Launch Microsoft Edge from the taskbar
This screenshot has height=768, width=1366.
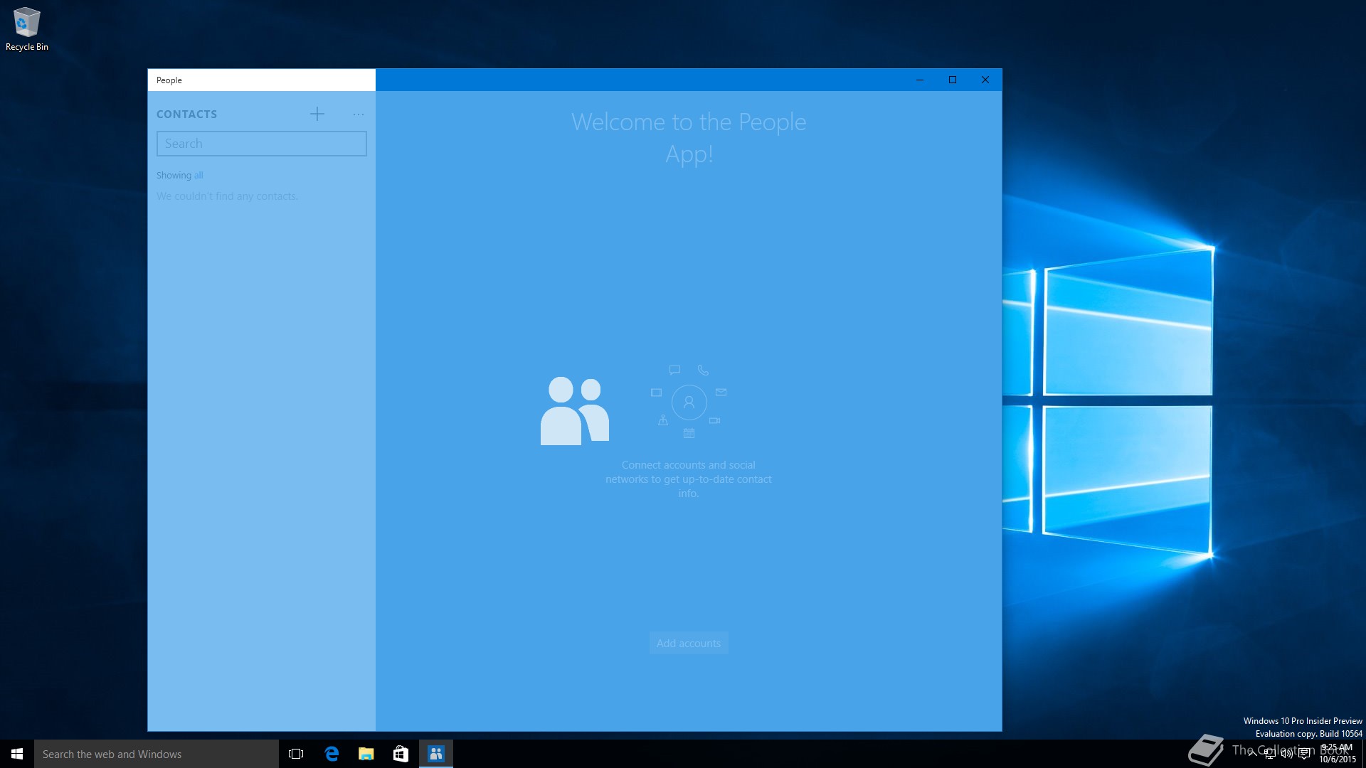(x=332, y=754)
